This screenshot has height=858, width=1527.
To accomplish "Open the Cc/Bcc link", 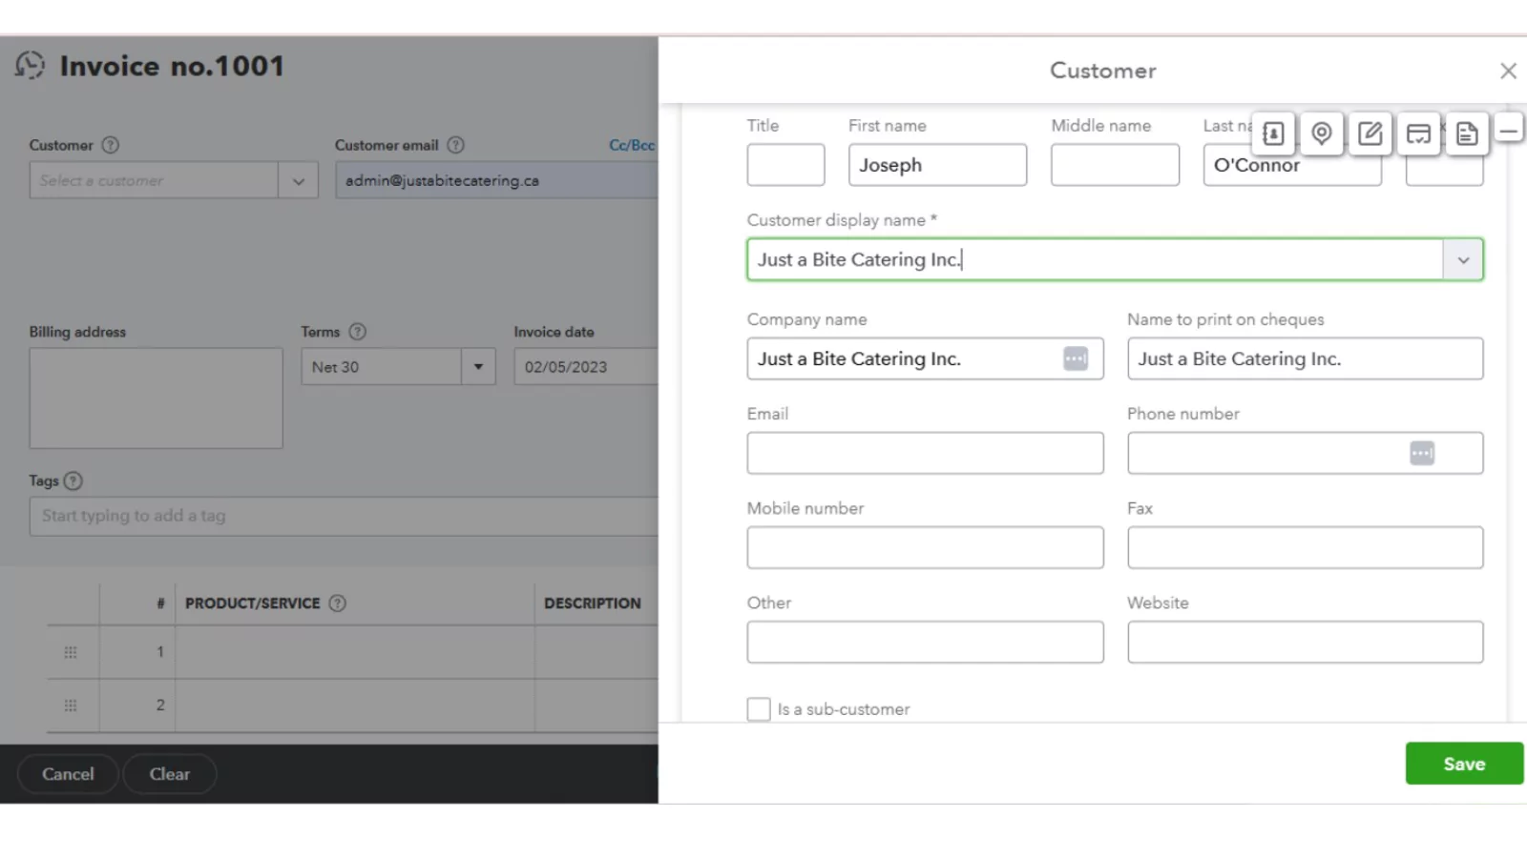I will (x=632, y=145).
